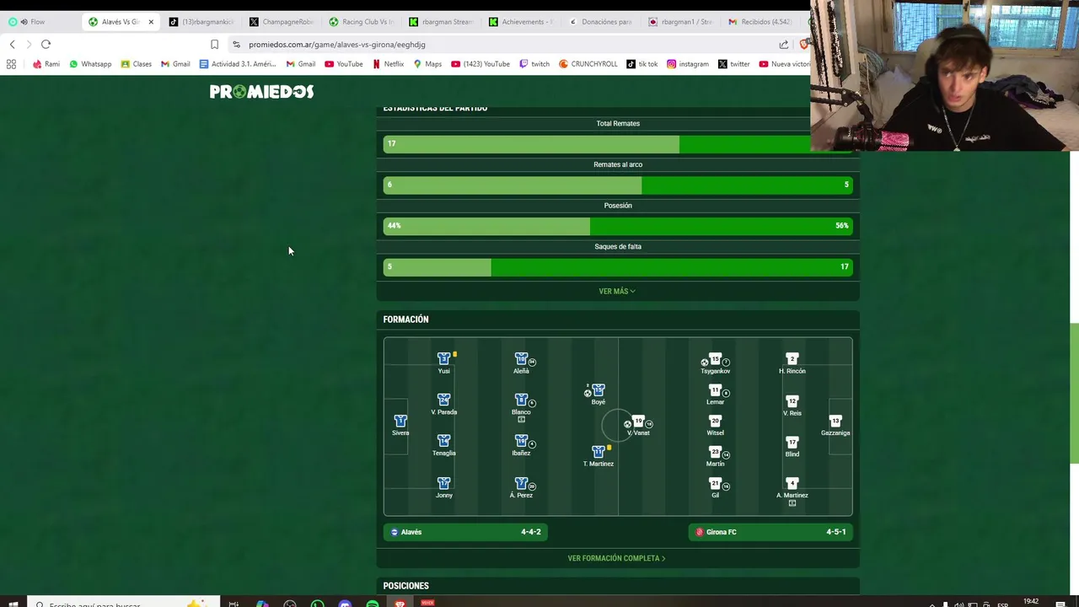Open the browser apps grid icon
Image resolution: width=1079 pixels, height=607 pixels.
tap(11, 64)
